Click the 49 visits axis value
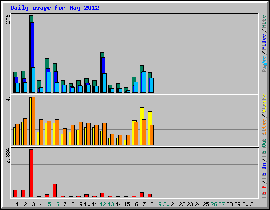This screenshot has width=270, height=210. coord(8,99)
